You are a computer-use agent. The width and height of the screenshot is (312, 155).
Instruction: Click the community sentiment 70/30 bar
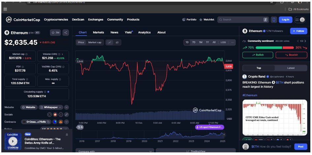pos(275,48)
